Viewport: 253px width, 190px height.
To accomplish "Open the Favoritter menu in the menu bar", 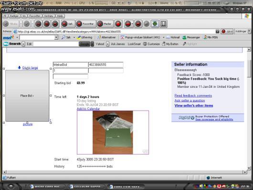I will coord(35,16).
